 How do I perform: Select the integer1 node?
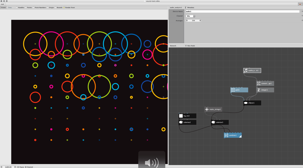click(265, 90)
